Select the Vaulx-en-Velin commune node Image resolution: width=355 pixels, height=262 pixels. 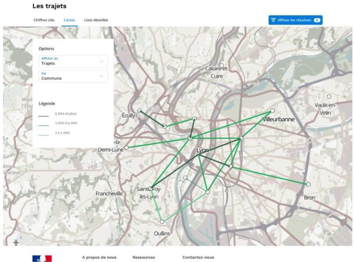pos(329,97)
